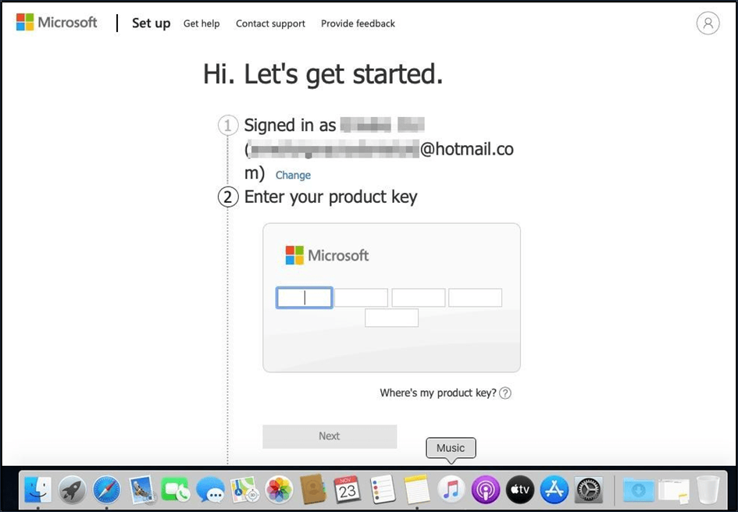The height and width of the screenshot is (512, 738).
Task: Open Downloads folder in Dock
Action: click(638, 490)
